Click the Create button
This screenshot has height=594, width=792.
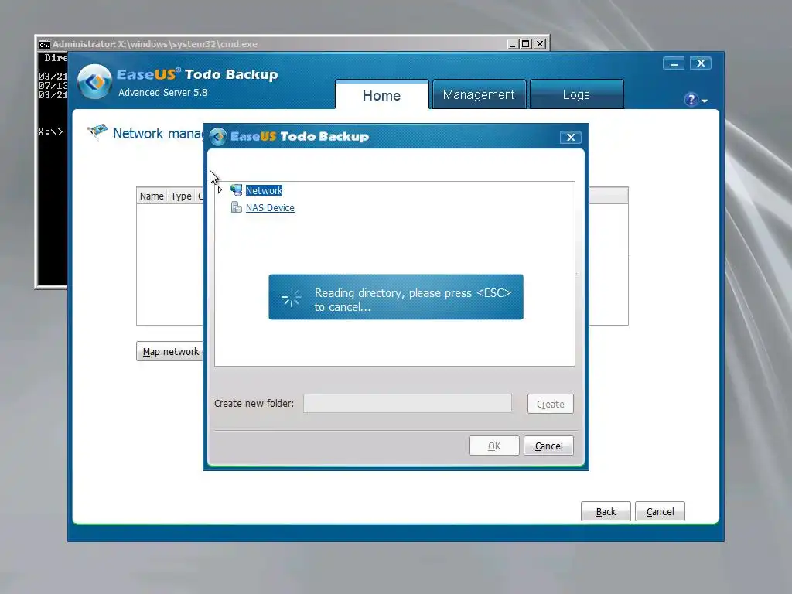tap(550, 404)
